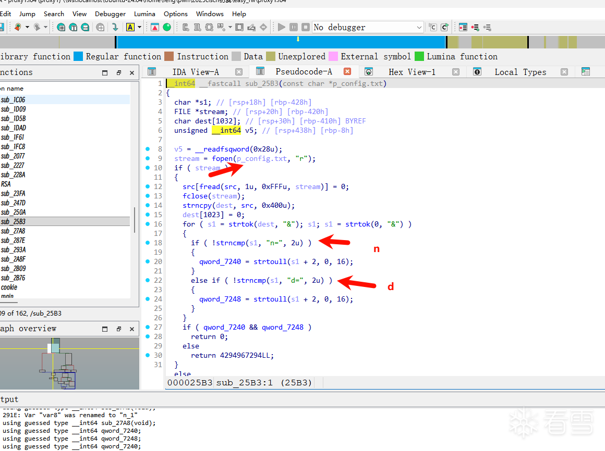Open the jump back history dropdown arrow
605x451 pixels.
(x=27, y=28)
